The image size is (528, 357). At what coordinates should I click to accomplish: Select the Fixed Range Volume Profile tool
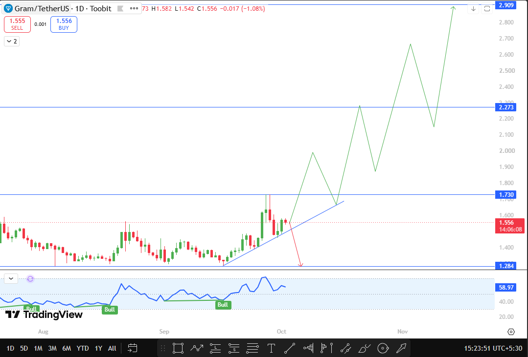(308, 348)
